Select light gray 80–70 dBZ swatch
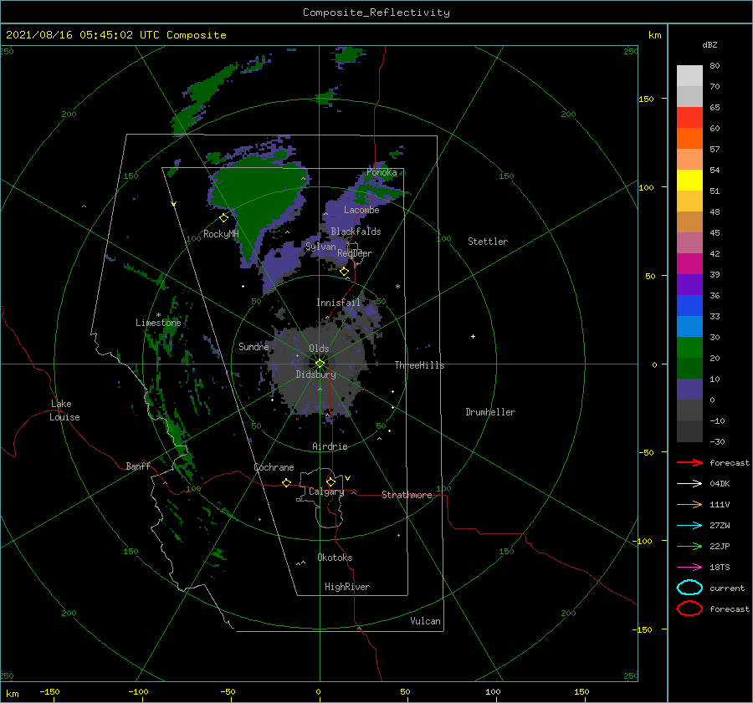 [x=689, y=75]
